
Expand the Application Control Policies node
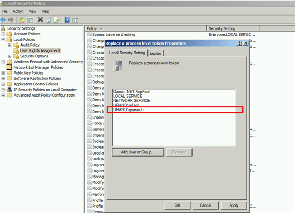coord(3,84)
